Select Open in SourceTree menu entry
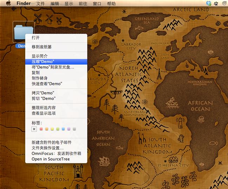 tap(56, 159)
